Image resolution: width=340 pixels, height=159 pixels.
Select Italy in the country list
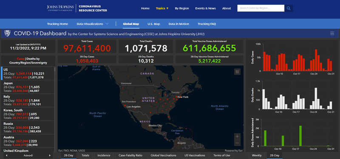[x=28, y=100]
